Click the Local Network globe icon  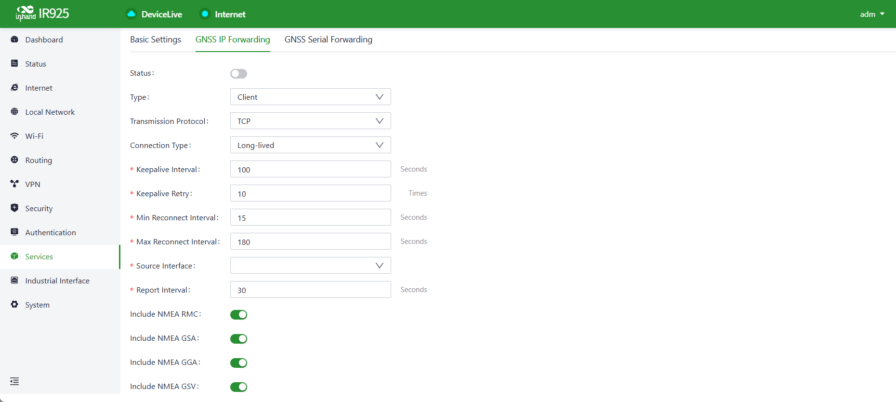14,112
